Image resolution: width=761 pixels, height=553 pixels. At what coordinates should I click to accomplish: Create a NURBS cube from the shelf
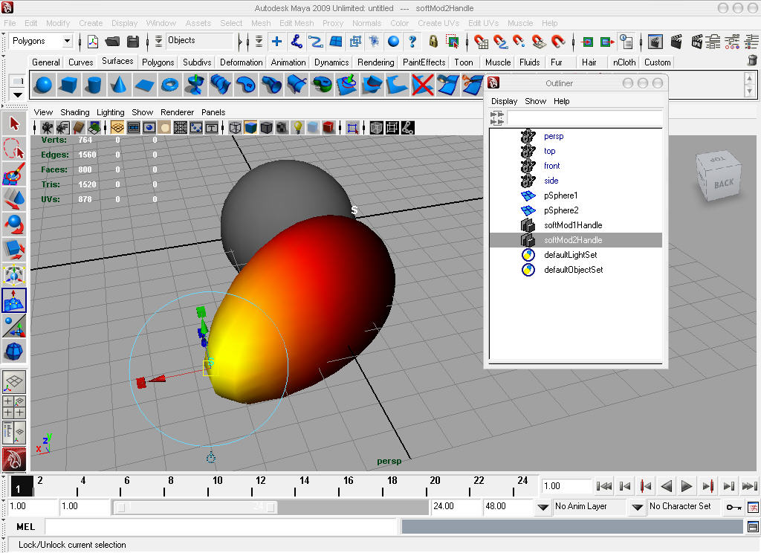68,85
